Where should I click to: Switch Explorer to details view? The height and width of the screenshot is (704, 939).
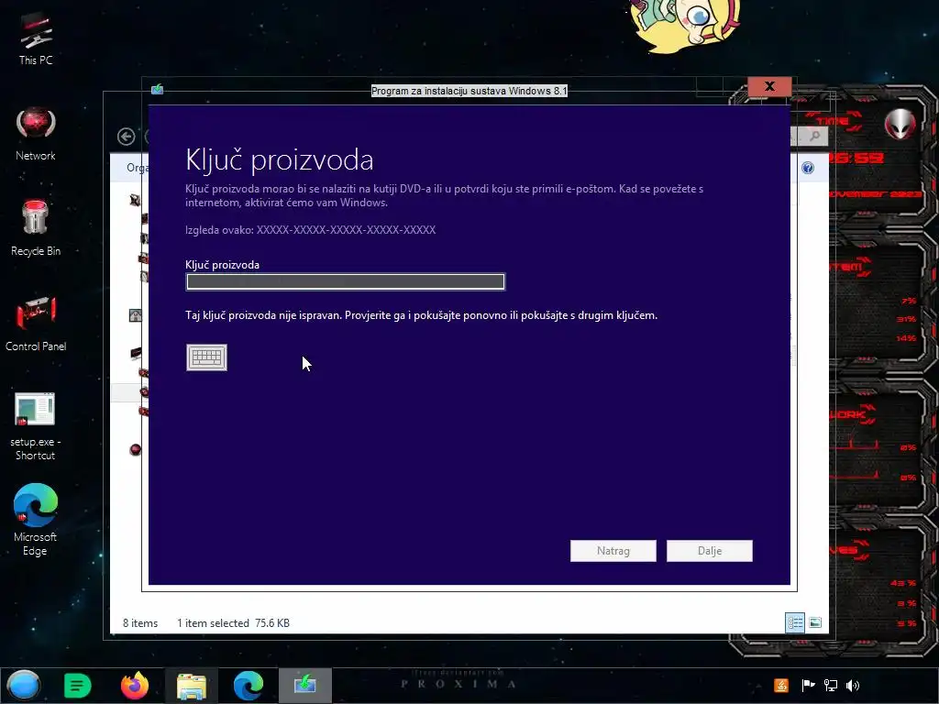(795, 622)
